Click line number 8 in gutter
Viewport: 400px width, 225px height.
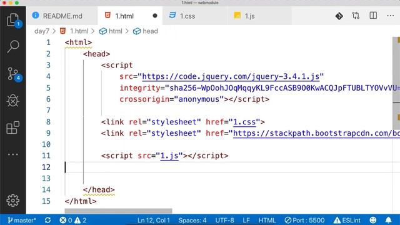click(49, 122)
